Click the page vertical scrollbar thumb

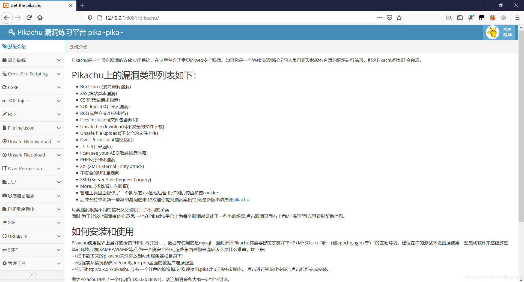click(x=521, y=127)
